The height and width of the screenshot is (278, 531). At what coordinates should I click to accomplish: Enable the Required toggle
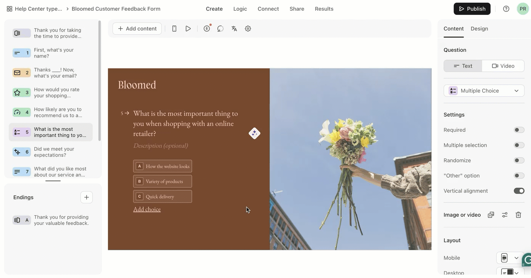point(519,130)
